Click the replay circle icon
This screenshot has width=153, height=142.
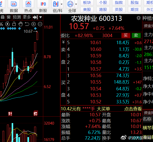(x=8, y=24)
